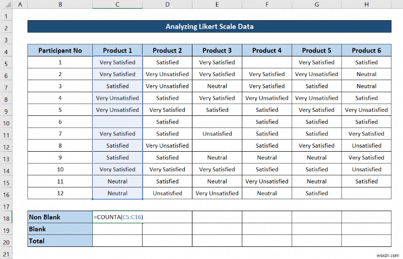The height and width of the screenshot is (259, 403).
Task: Select column E header
Action: 217,4
